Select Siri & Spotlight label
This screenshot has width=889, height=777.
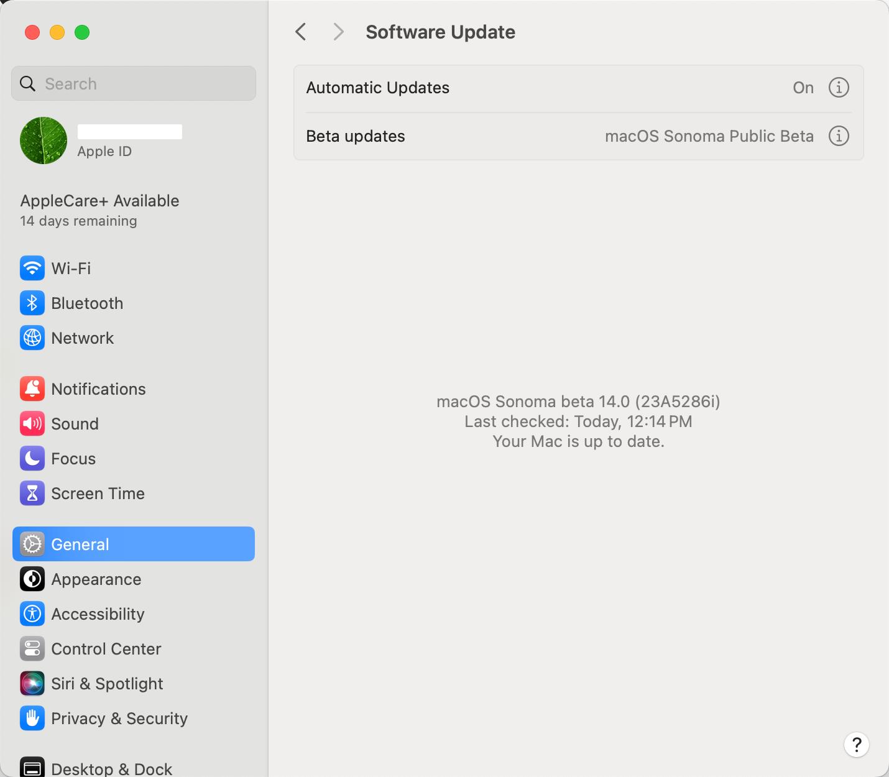(x=107, y=684)
